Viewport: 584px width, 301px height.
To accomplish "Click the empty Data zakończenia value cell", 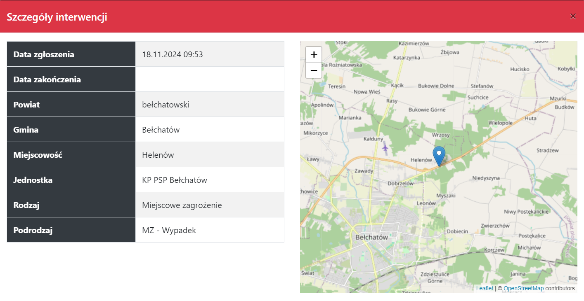I will 210,79.
